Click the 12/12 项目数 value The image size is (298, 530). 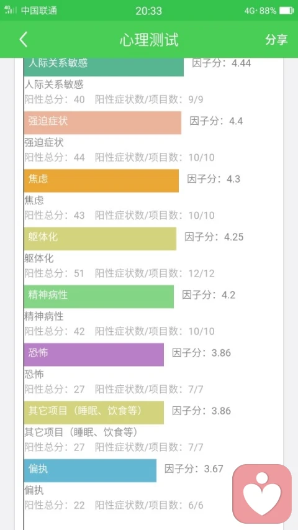coord(202,273)
